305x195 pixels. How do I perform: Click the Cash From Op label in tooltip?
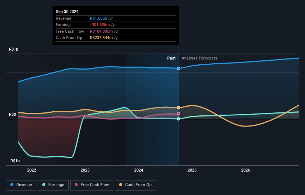pos(69,38)
